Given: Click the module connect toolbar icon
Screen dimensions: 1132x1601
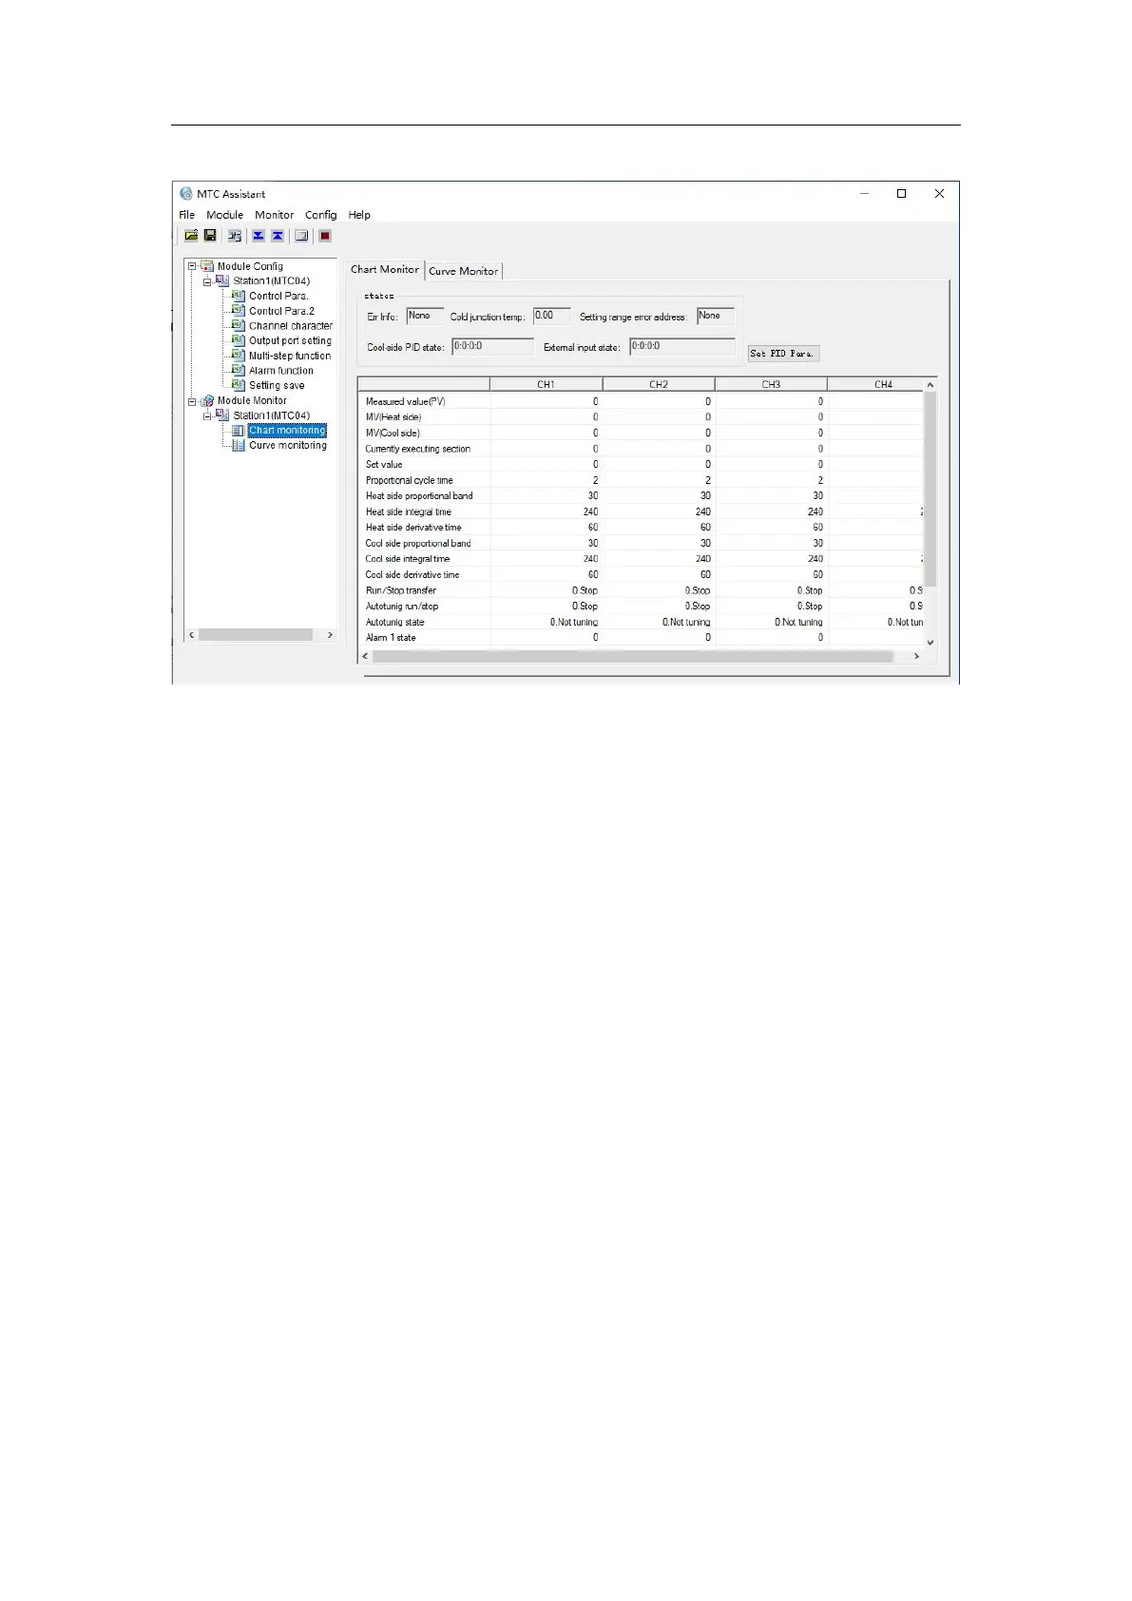Looking at the screenshot, I should 234,236.
